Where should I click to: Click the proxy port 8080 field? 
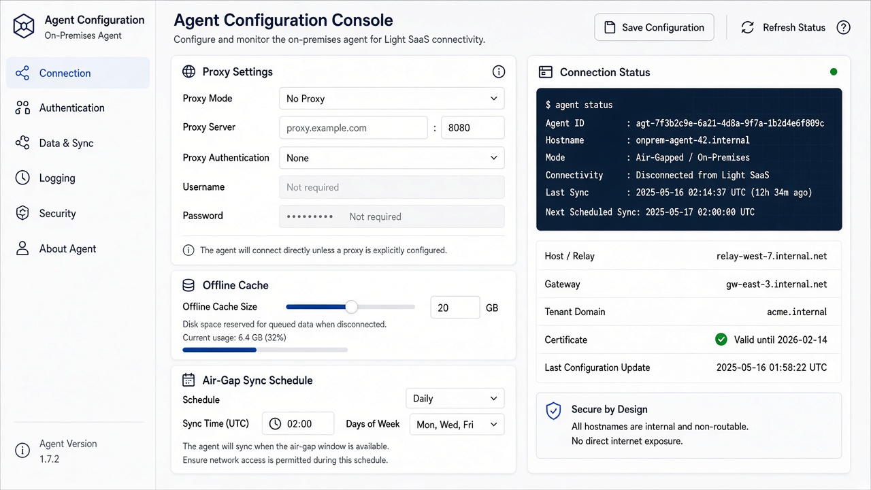tap(473, 128)
